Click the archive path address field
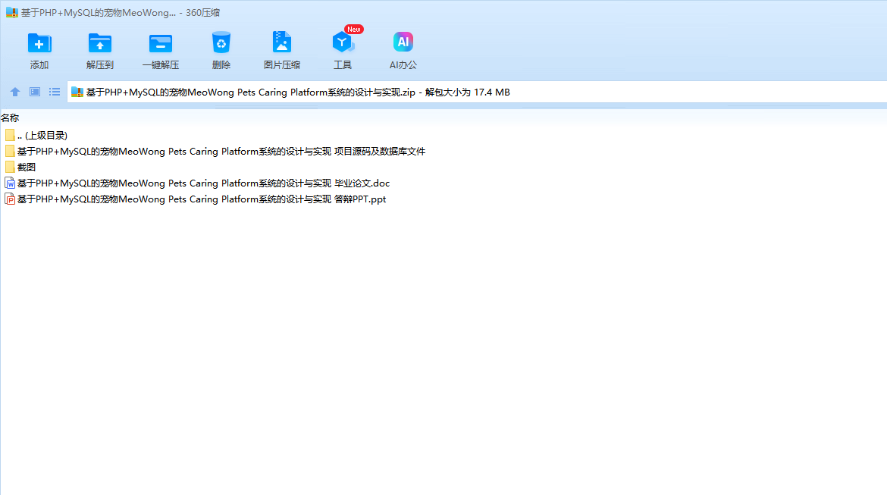This screenshot has width=887, height=495. pyautogui.click(x=477, y=92)
